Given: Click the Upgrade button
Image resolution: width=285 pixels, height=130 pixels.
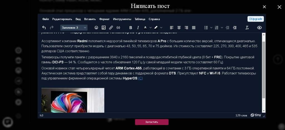Looking at the screenshot, I should pos(255,19).
